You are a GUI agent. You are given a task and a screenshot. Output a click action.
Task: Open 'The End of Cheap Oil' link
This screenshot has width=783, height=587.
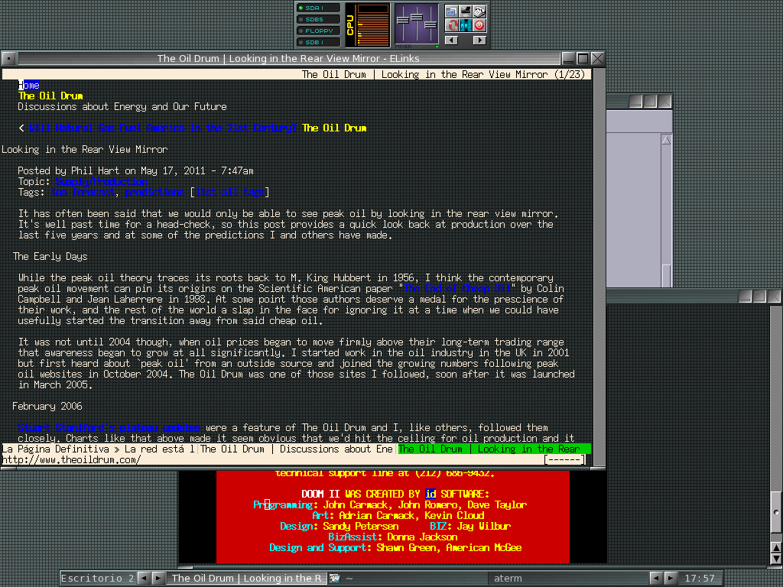click(x=457, y=288)
